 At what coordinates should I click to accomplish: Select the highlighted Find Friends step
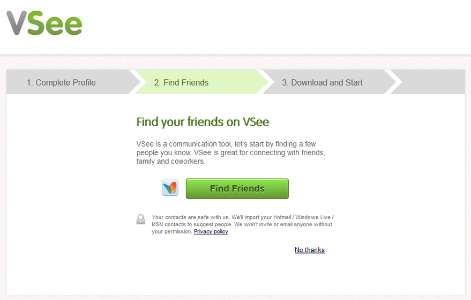181,82
